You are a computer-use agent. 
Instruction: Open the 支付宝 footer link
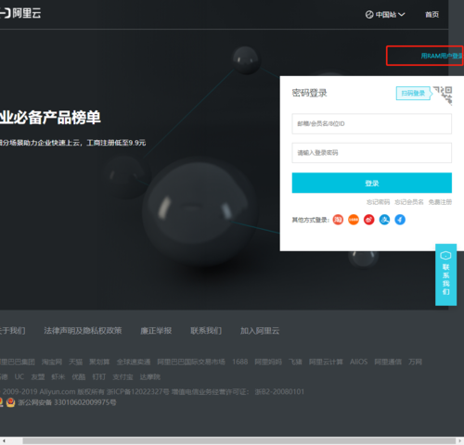pyautogui.click(x=122, y=377)
